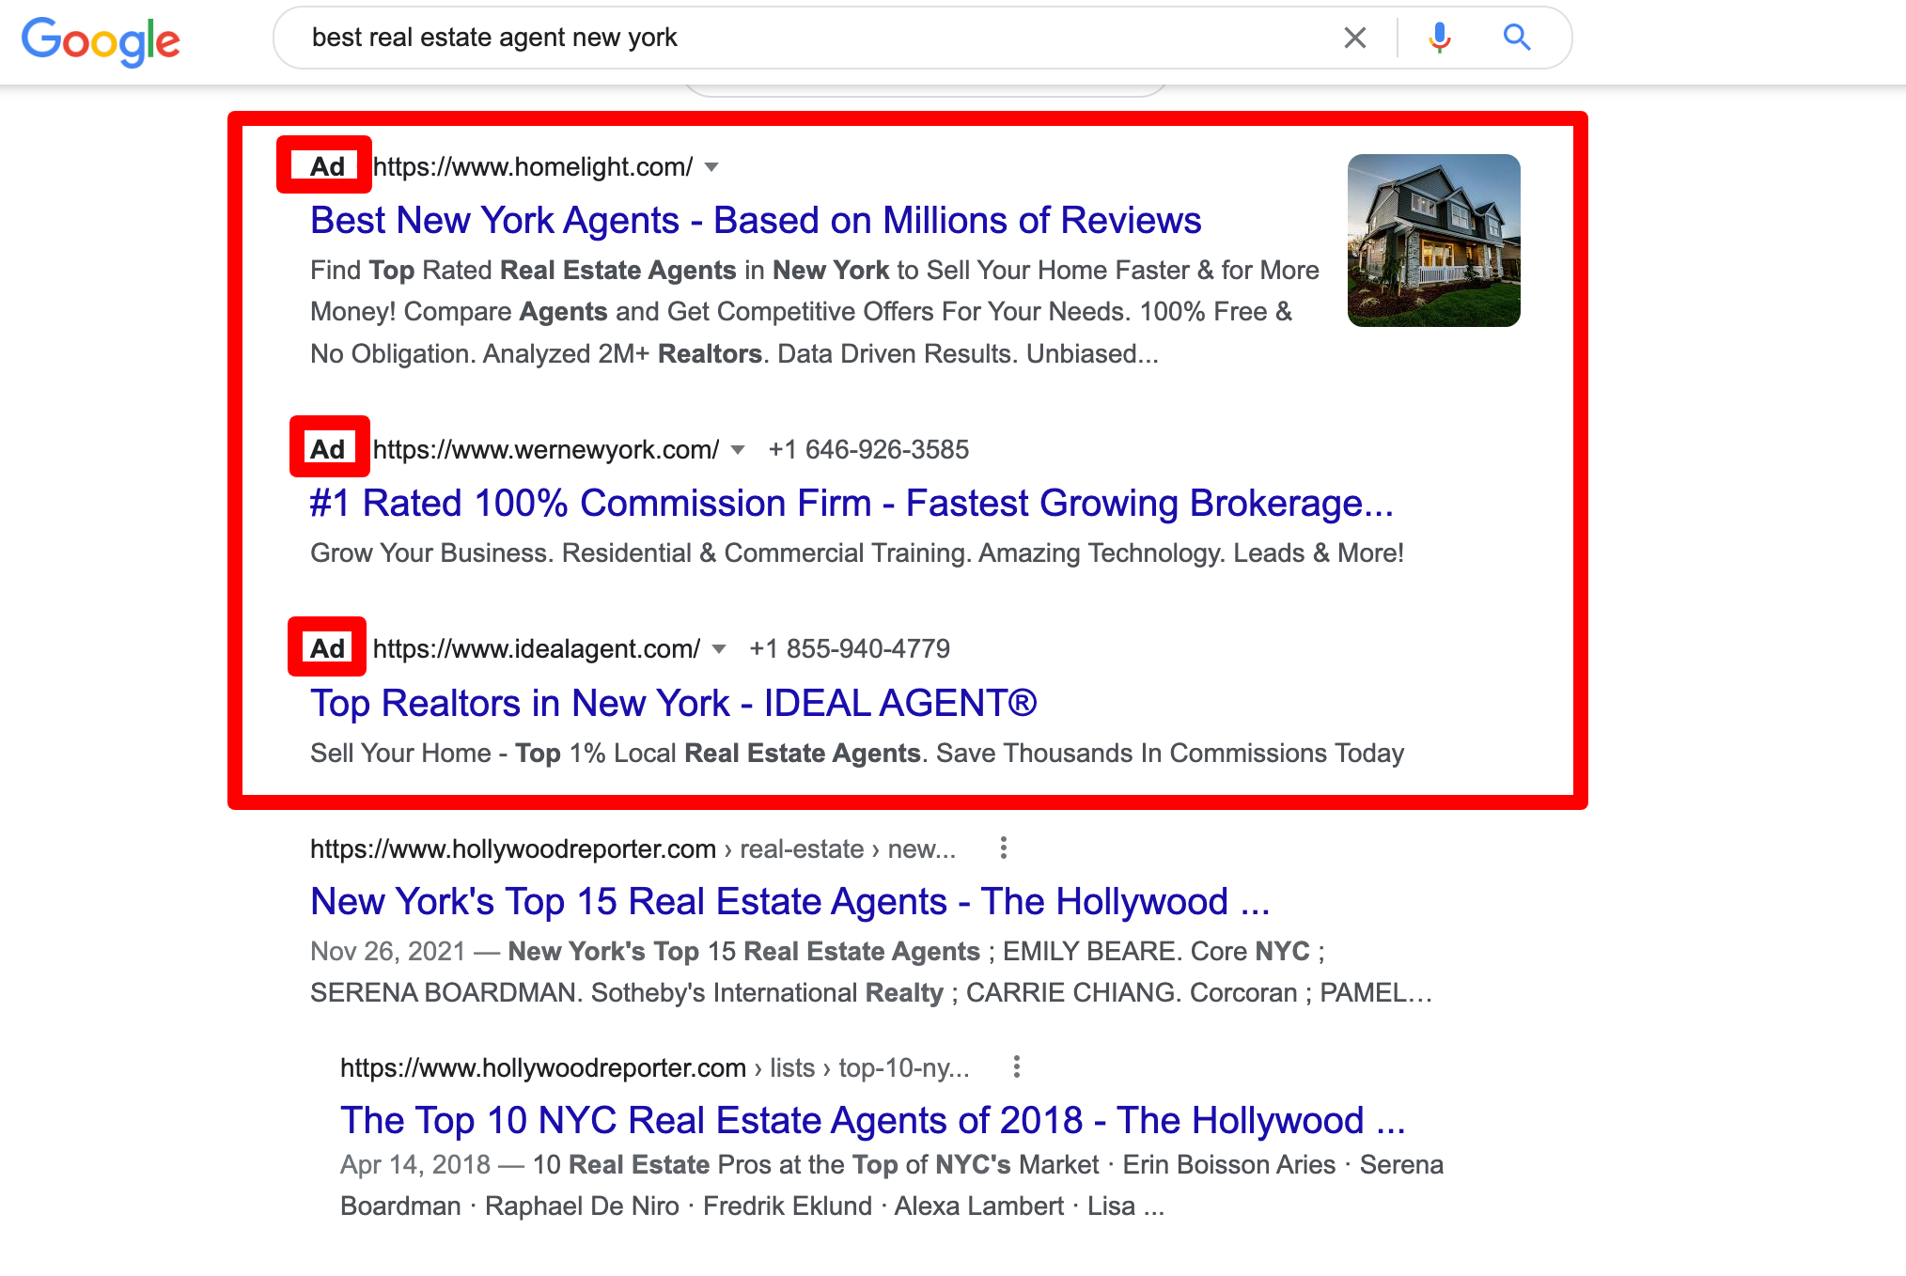The height and width of the screenshot is (1276, 1906).
Task: Click the Nov 26, 2021 date snippet
Action: pyautogui.click(x=388, y=952)
